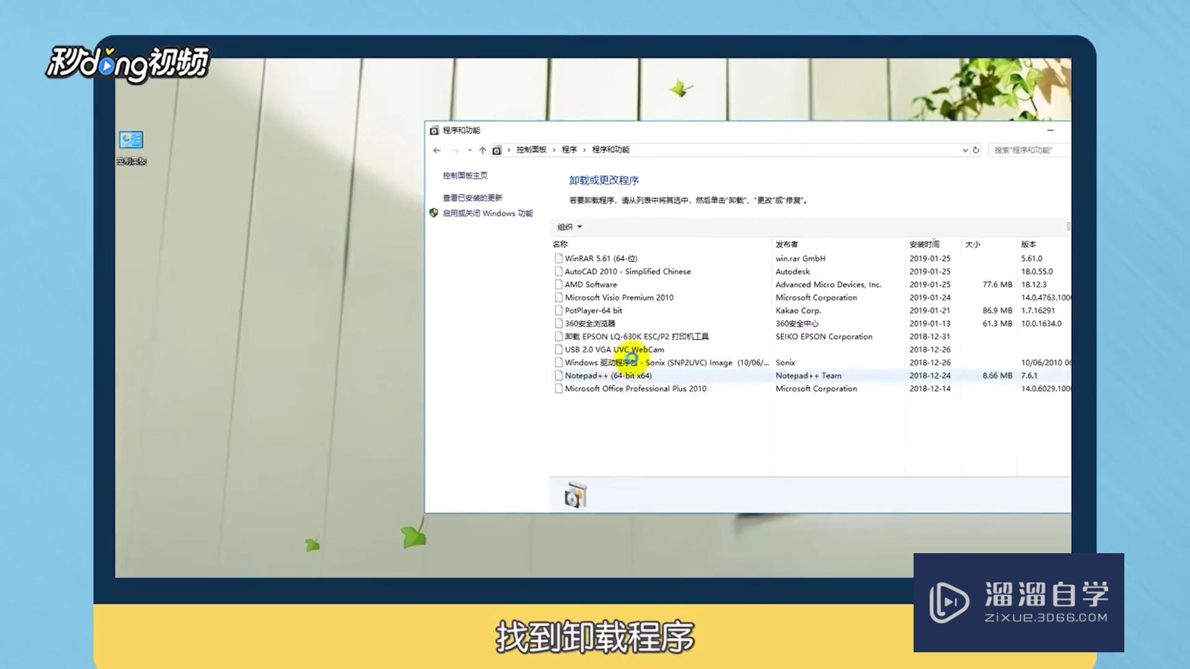This screenshot has width=1190, height=669.
Task: Select Microsoft Office Professional Plus 2010 entry
Action: 811,388
